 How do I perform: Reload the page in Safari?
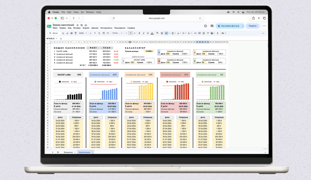[200, 18]
